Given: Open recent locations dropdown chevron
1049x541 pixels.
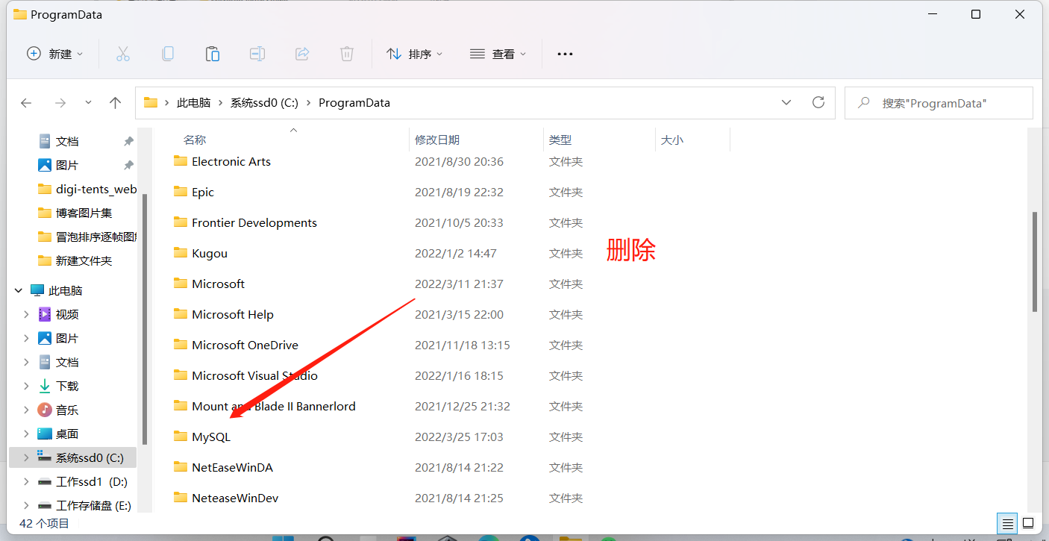Looking at the screenshot, I should point(88,103).
